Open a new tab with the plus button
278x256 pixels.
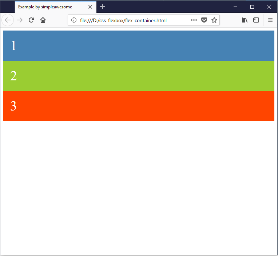(103, 7)
